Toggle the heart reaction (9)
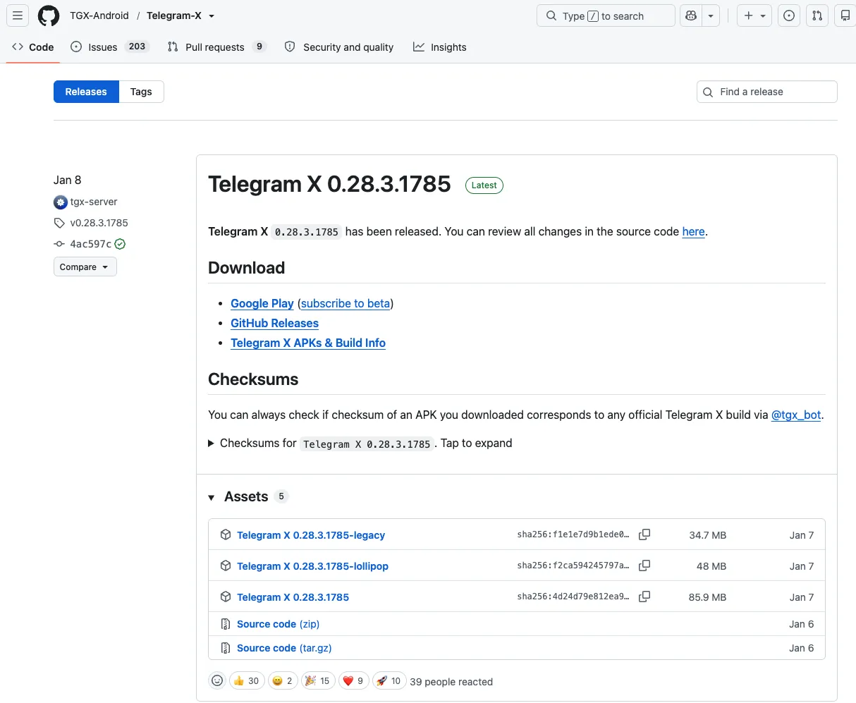This screenshot has width=856, height=703. (354, 680)
